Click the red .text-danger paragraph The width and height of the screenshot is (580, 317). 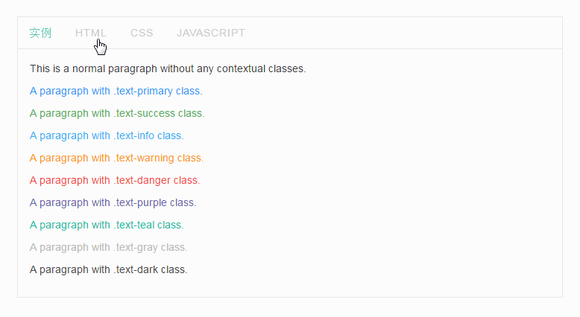115,181
